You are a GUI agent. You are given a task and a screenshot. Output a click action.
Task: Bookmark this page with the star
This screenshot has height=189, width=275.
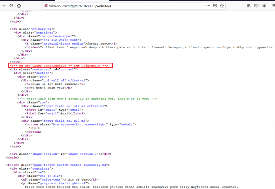pos(222,5)
